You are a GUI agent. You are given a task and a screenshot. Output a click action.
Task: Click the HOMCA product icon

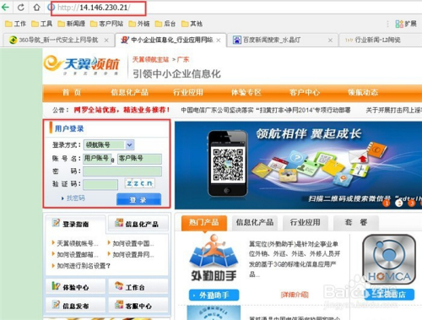[389, 259]
